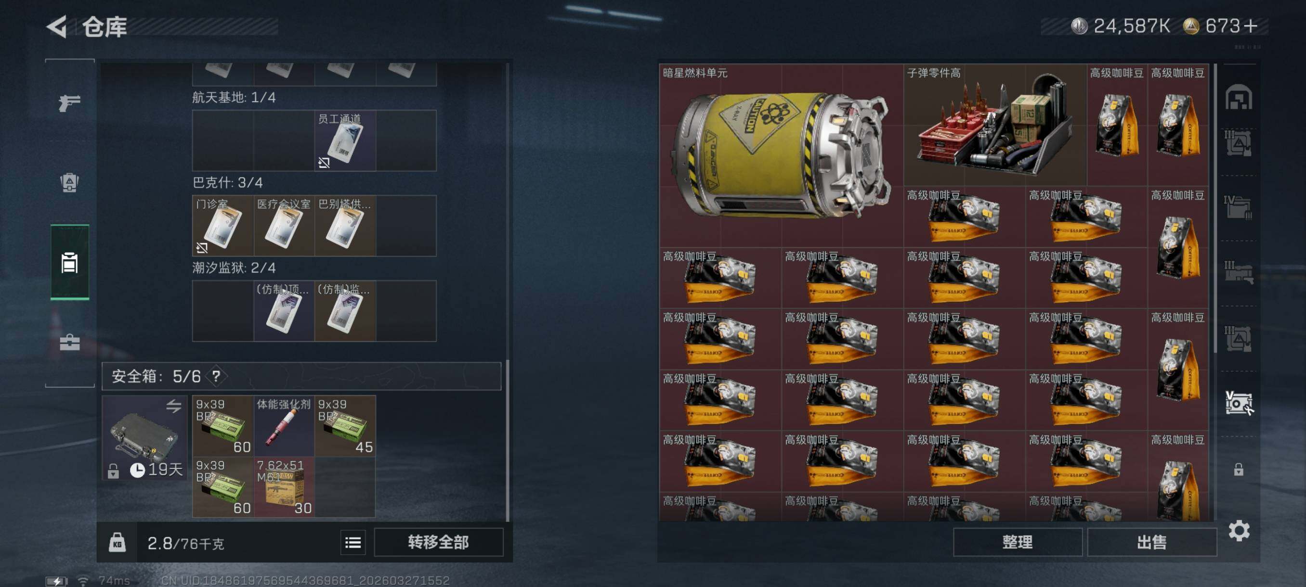This screenshot has width=1306, height=587.
Task: Open warehouse settings gear icon
Action: [x=1239, y=531]
